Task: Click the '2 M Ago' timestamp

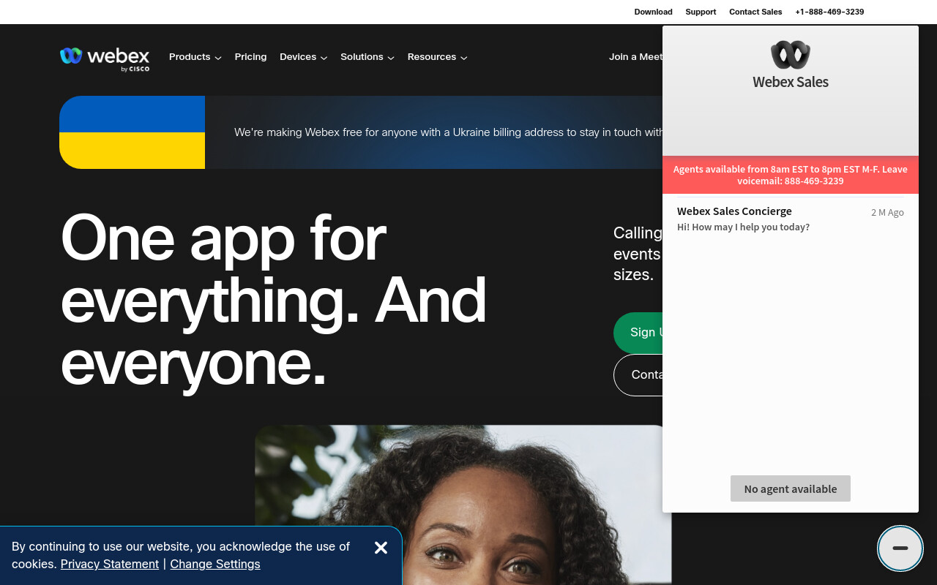Action: click(x=887, y=213)
